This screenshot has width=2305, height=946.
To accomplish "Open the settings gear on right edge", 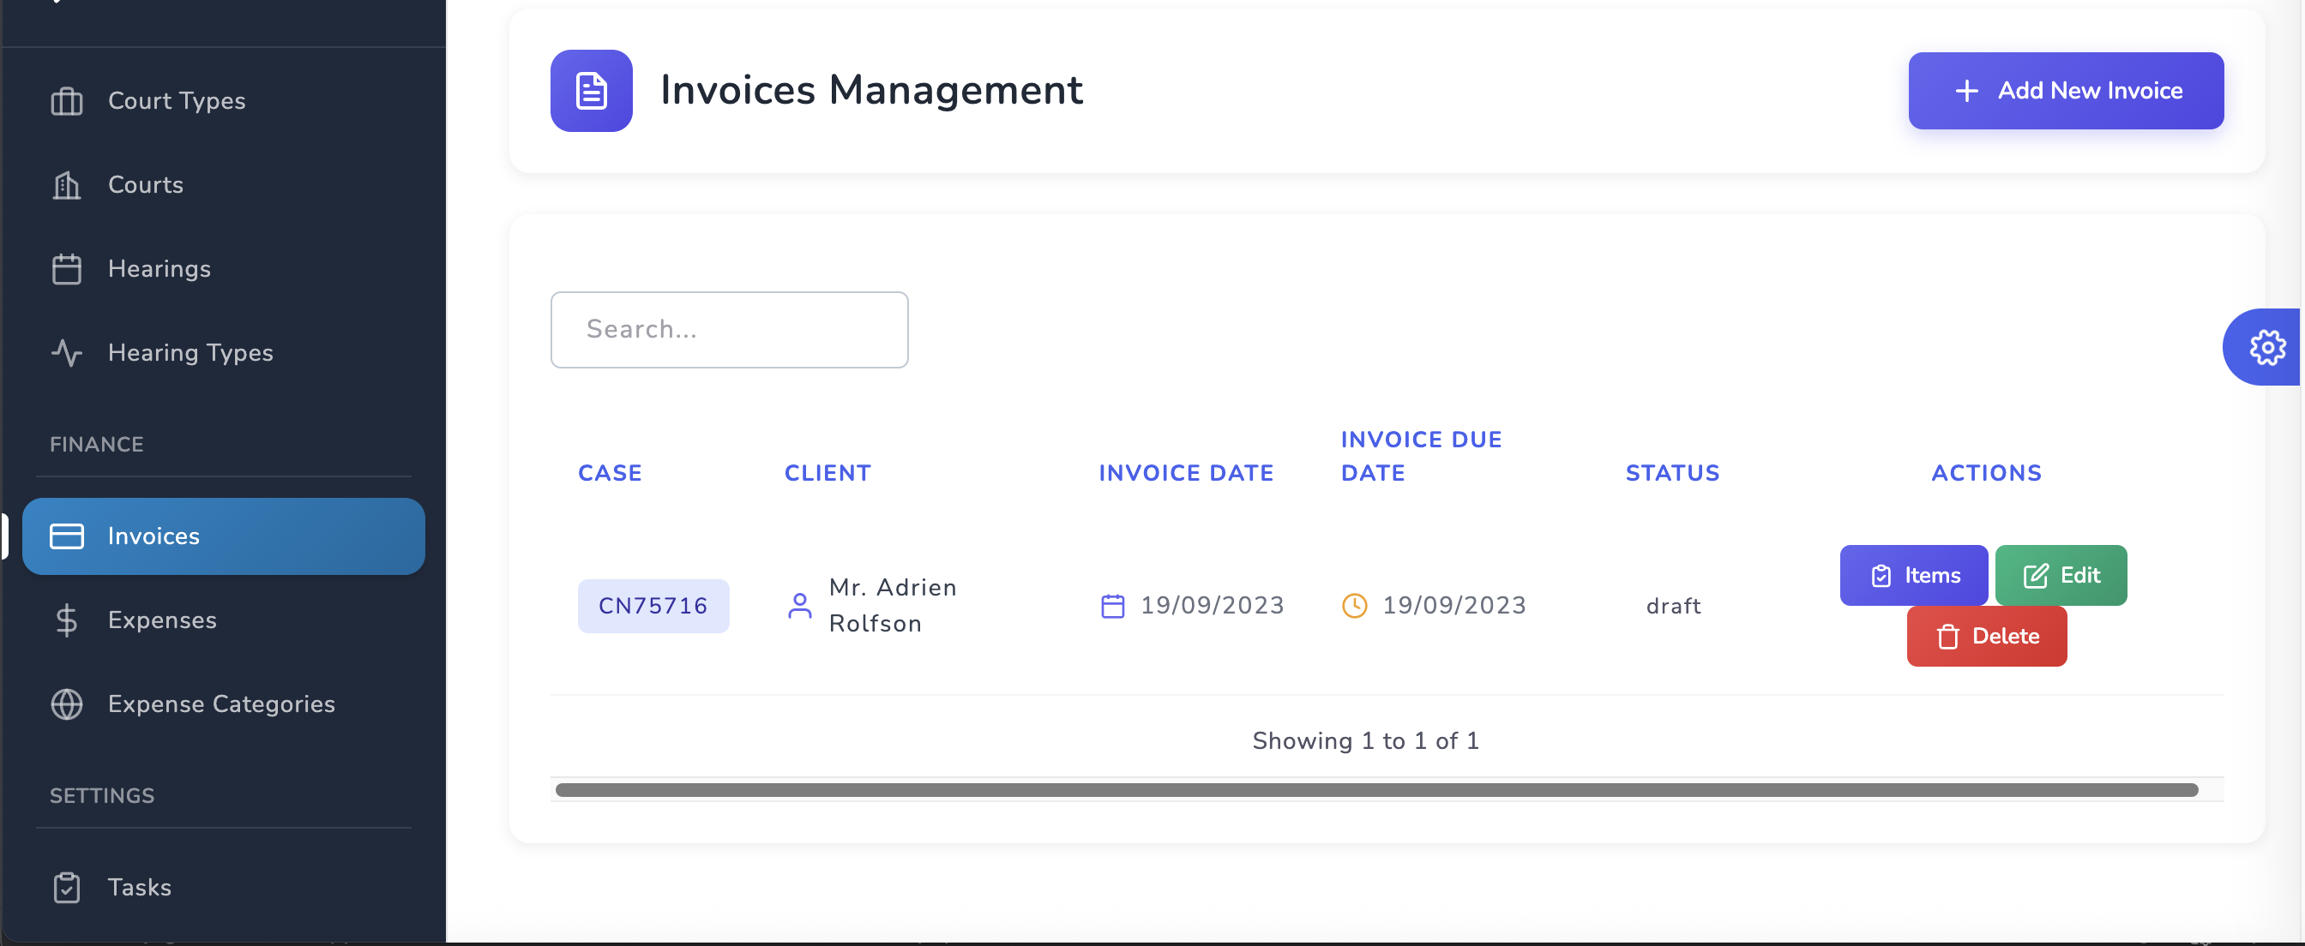I will click(x=2267, y=347).
